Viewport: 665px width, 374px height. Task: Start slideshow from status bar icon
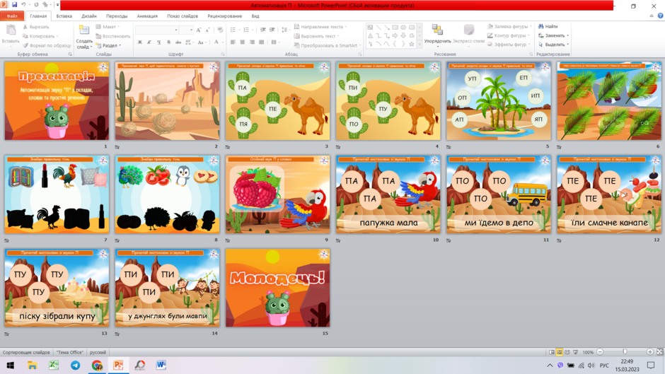click(576, 352)
